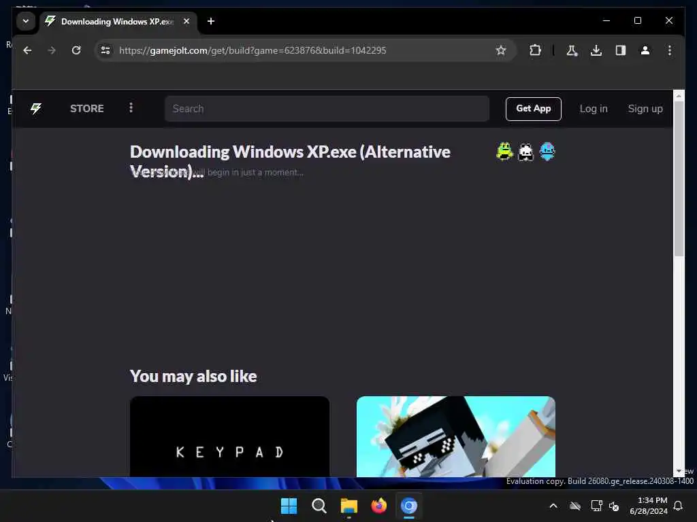This screenshot has height=522, width=697.
Task: Click the green frog avatar sticker
Action: [x=504, y=152]
